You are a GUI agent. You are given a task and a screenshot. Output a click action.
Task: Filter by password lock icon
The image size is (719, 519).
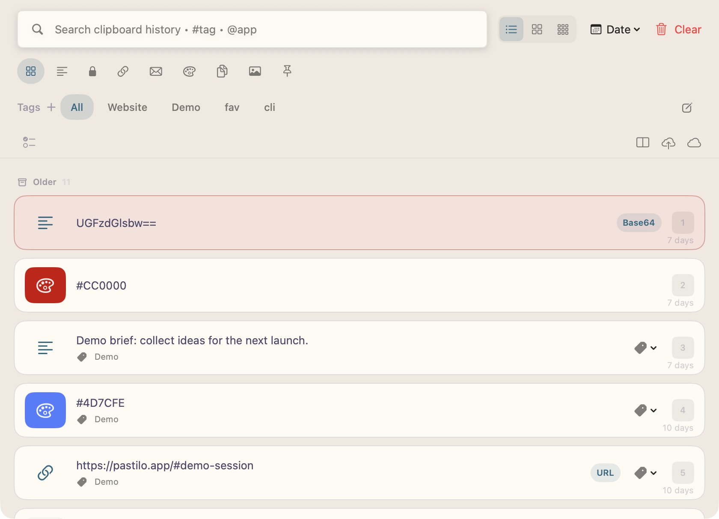(x=92, y=71)
